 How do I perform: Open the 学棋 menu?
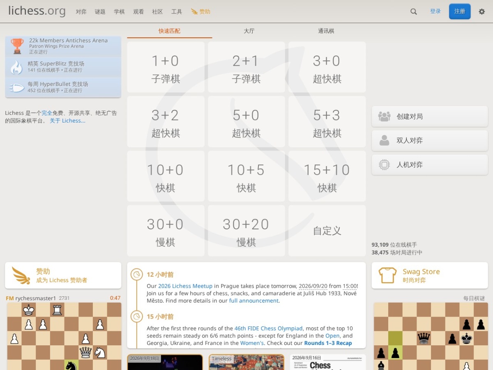click(x=119, y=12)
